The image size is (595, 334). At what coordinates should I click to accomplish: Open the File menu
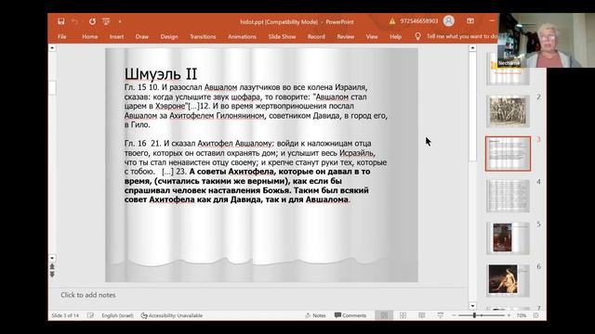pyautogui.click(x=62, y=37)
